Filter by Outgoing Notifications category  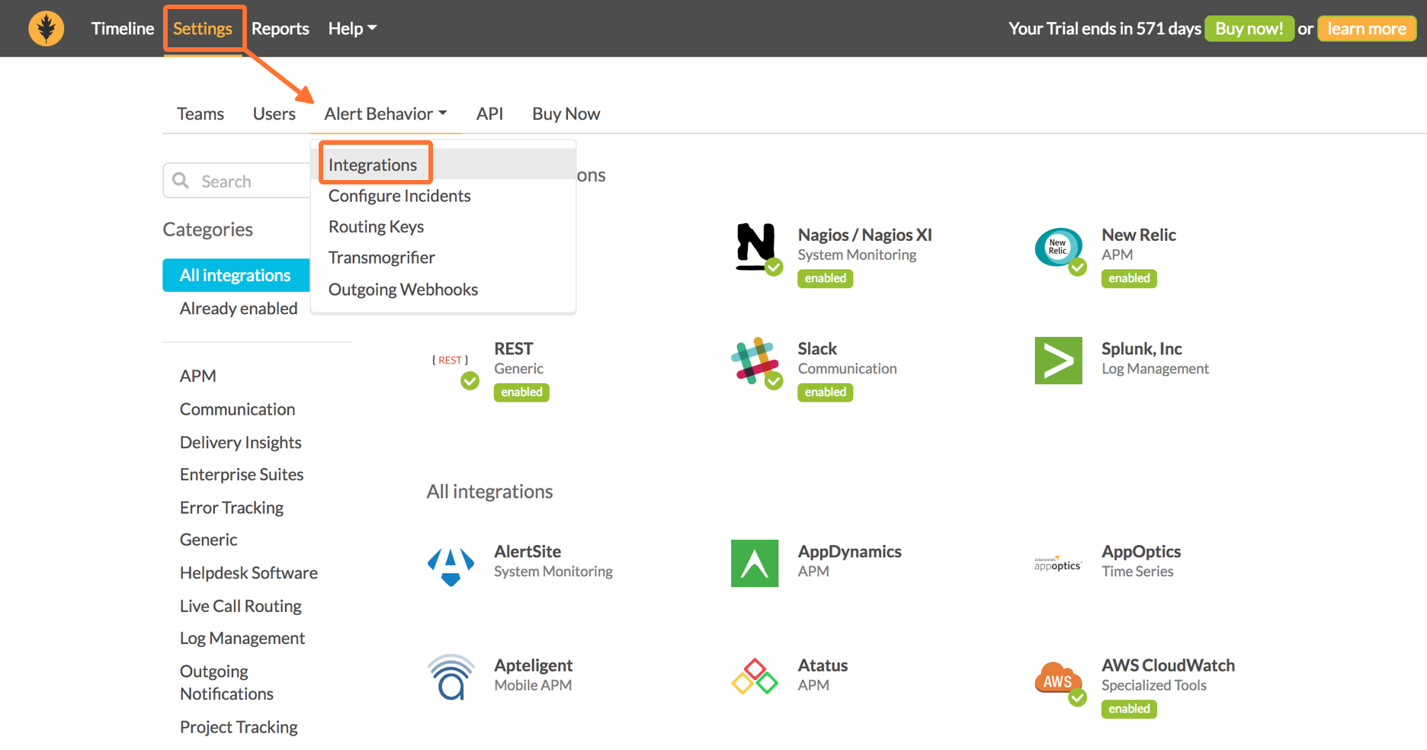226,682
